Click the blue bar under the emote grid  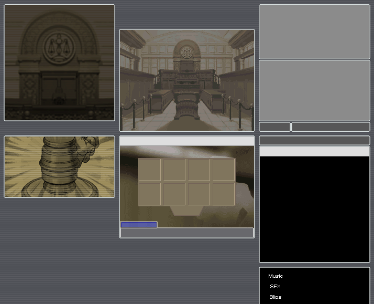[139, 225]
